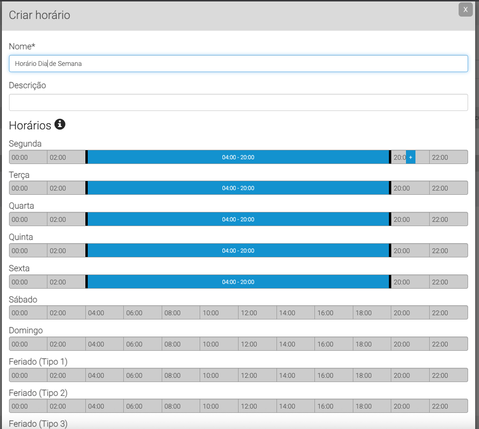This screenshot has width=479, height=429.
Task: Close the Criar horário dialog
Action: [465, 9]
